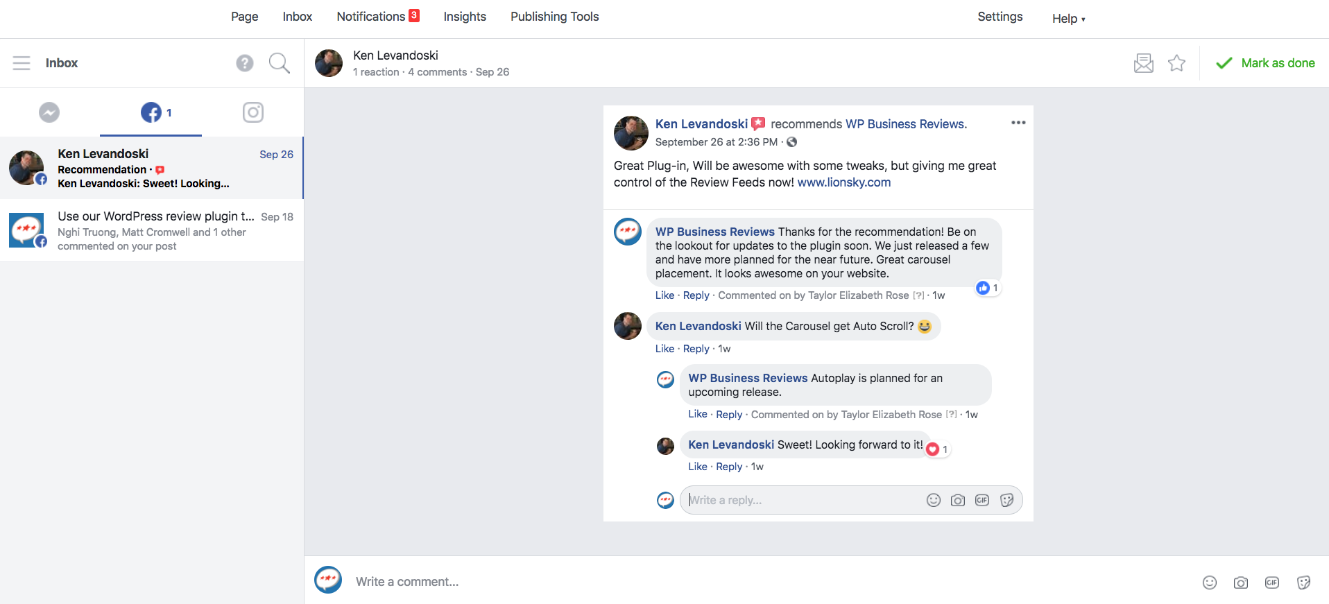The height and width of the screenshot is (604, 1329).
Task: Open the hamburger menu beside Inbox
Action: click(22, 63)
